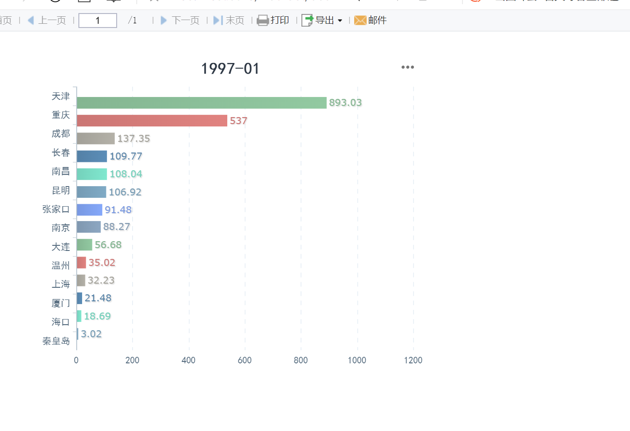Click the value label 32.23
The width and height of the screenshot is (630, 431).
pos(101,280)
